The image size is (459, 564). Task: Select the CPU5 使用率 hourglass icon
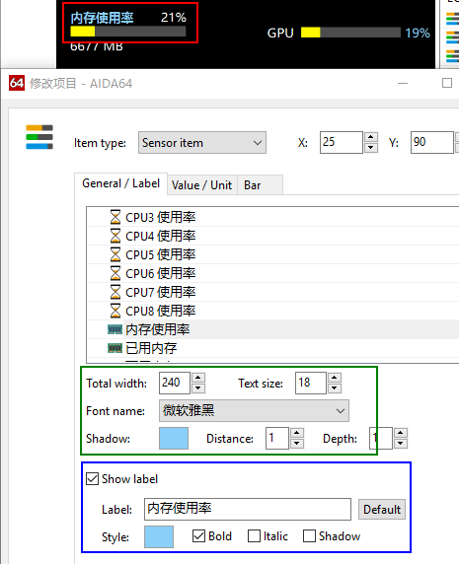tap(115, 254)
